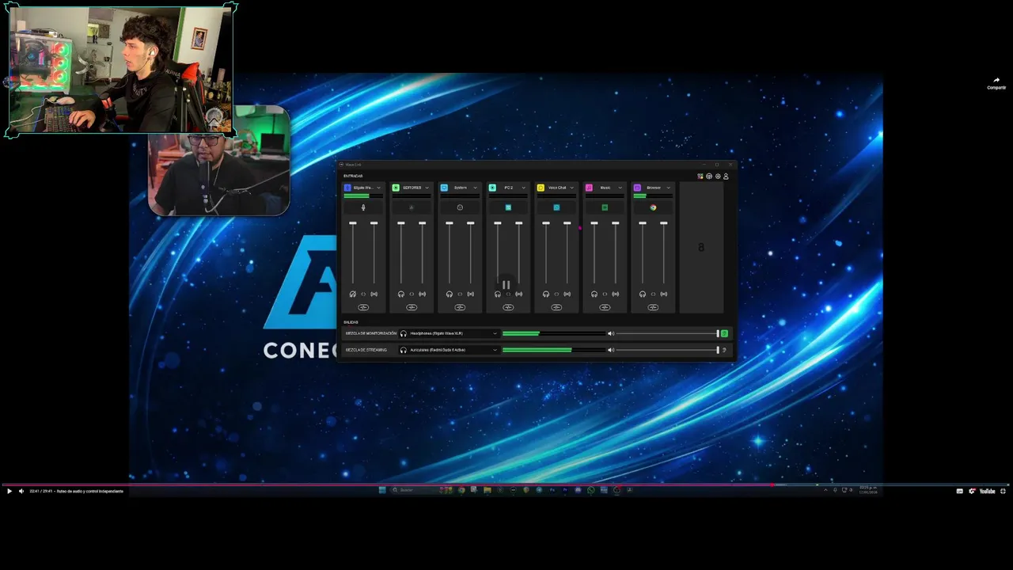Open effects for the Browser channel
The image size is (1013, 570).
tap(653, 307)
